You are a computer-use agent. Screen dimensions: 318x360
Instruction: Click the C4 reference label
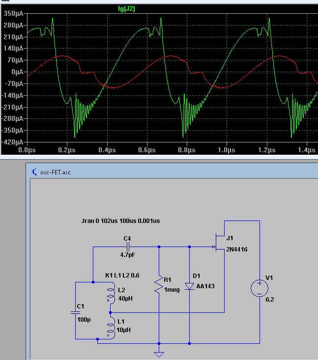click(x=127, y=239)
